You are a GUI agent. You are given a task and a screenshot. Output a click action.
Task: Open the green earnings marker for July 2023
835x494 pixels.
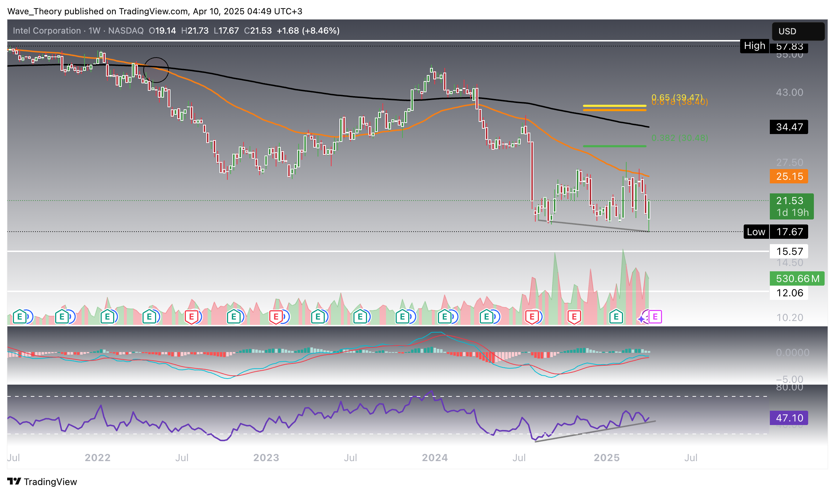(360, 317)
